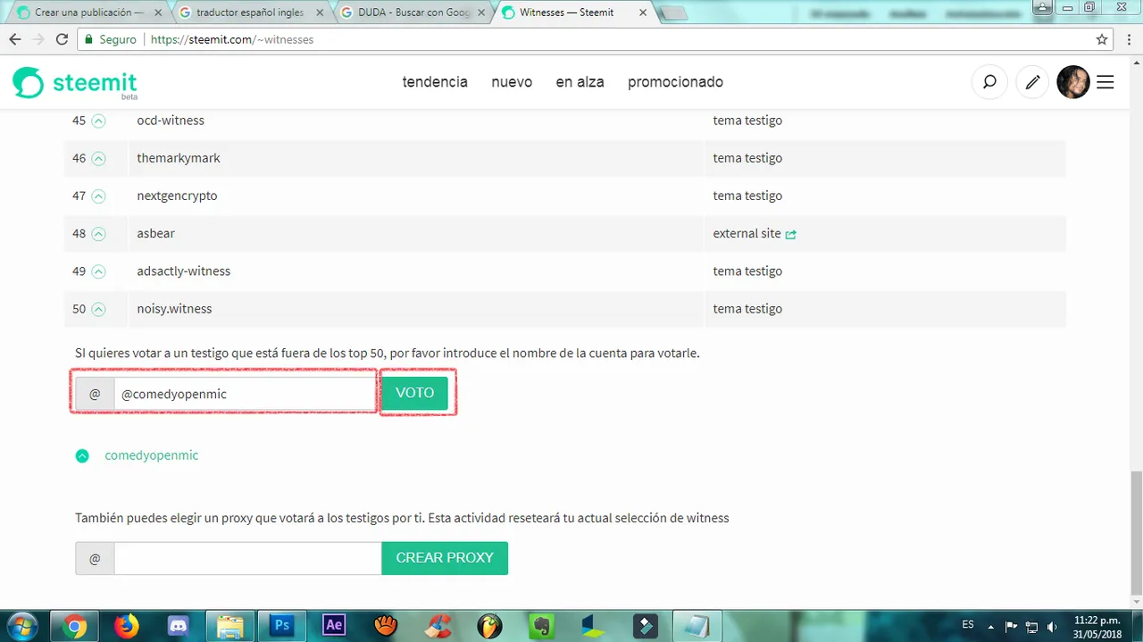Image resolution: width=1143 pixels, height=642 pixels.
Task: Open the Steemit search icon
Action: [989, 82]
